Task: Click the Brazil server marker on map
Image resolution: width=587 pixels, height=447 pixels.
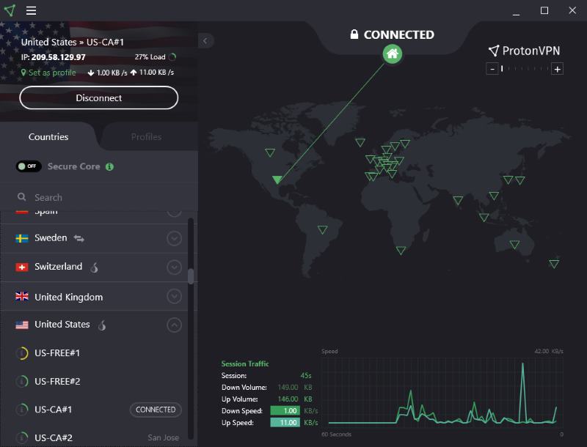Action: [322, 229]
